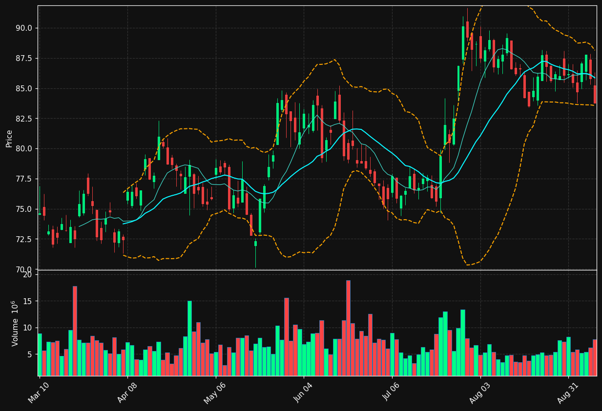The height and width of the screenshot is (411, 602).
Task: Click the volume axis tick 20
Action: [x=27, y=275]
